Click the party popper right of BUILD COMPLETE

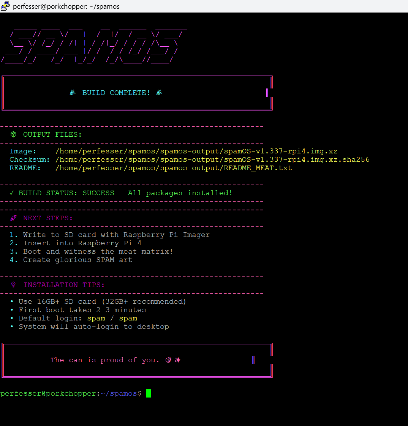(x=159, y=93)
